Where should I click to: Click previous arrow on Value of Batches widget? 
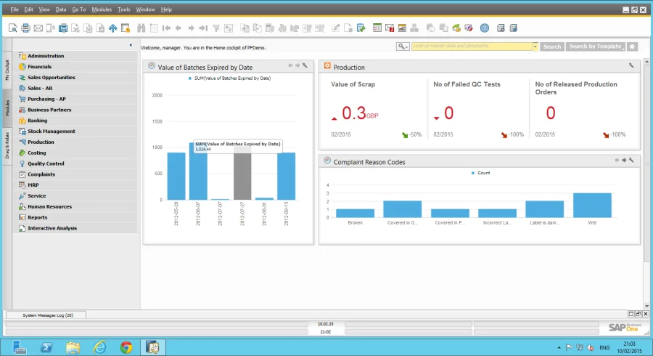[290, 65]
